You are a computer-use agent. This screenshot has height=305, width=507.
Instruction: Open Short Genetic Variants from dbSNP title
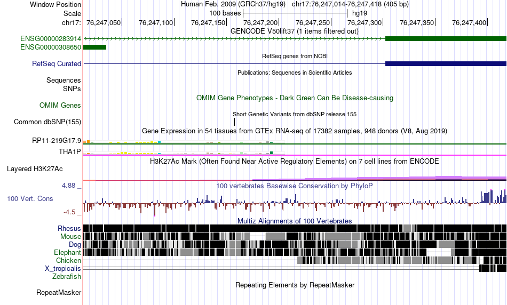click(295, 114)
